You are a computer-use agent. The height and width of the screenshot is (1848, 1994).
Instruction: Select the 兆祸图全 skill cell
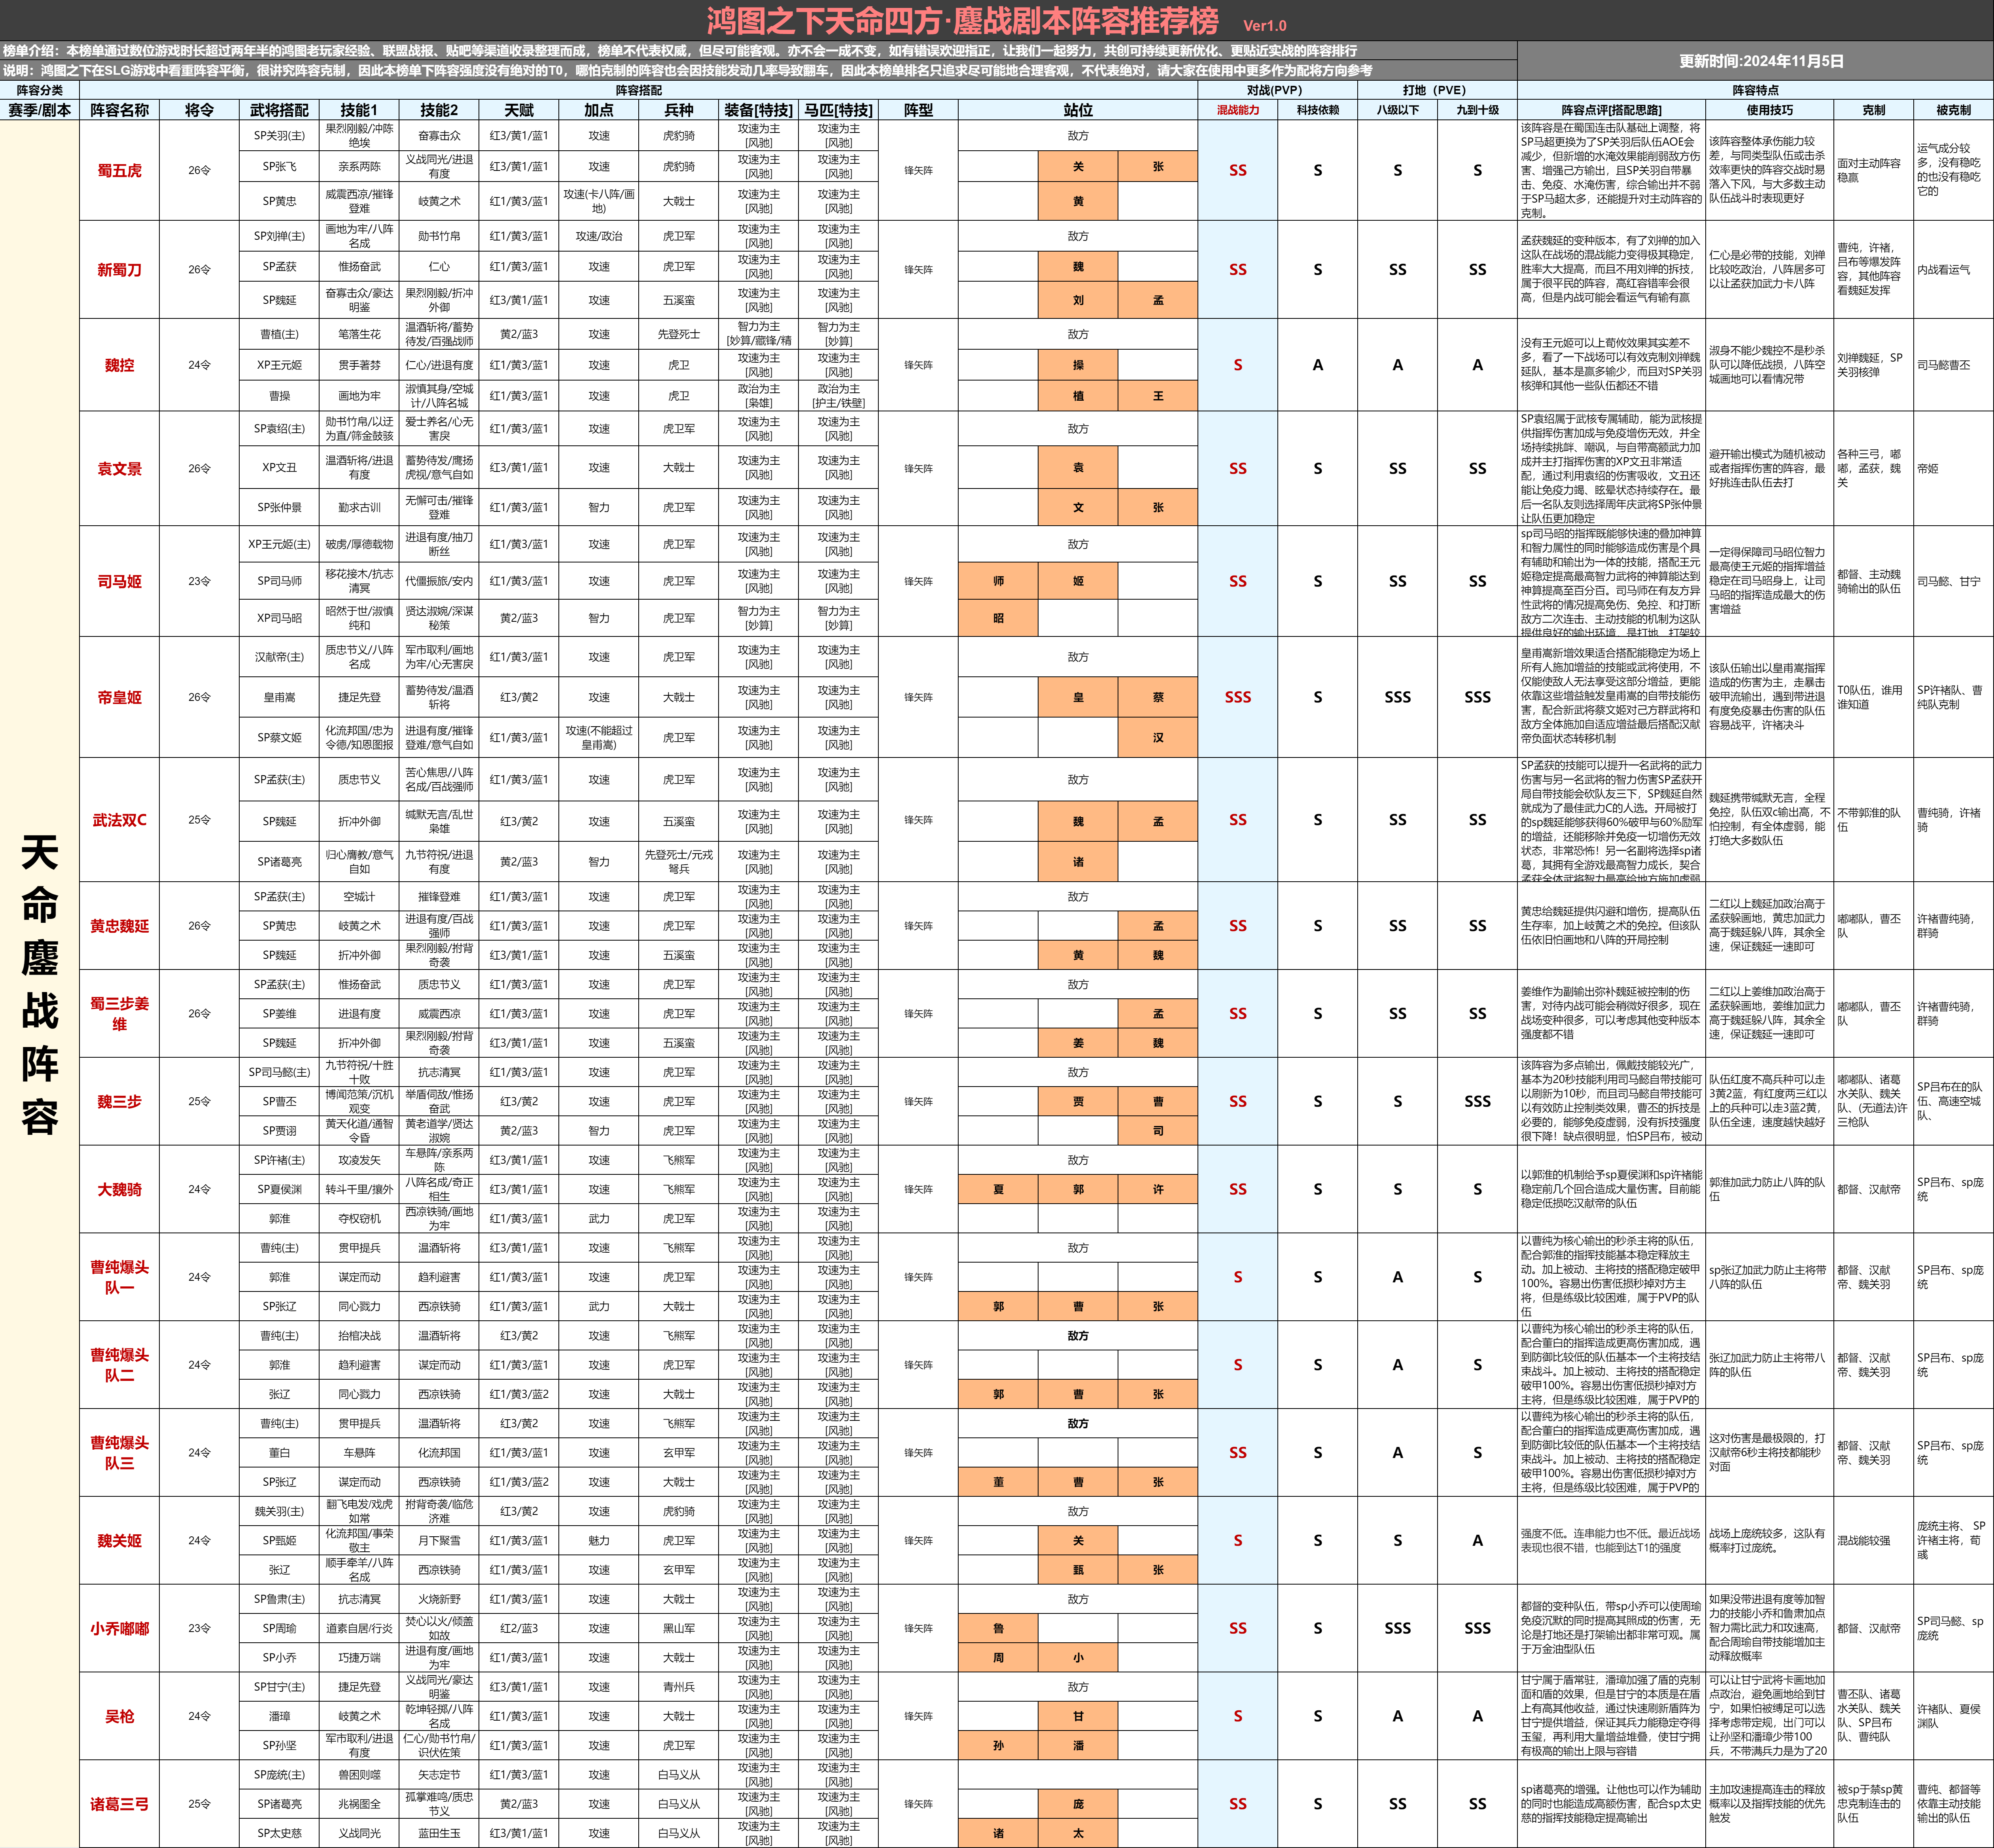pyautogui.click(x=359, y=1804)
